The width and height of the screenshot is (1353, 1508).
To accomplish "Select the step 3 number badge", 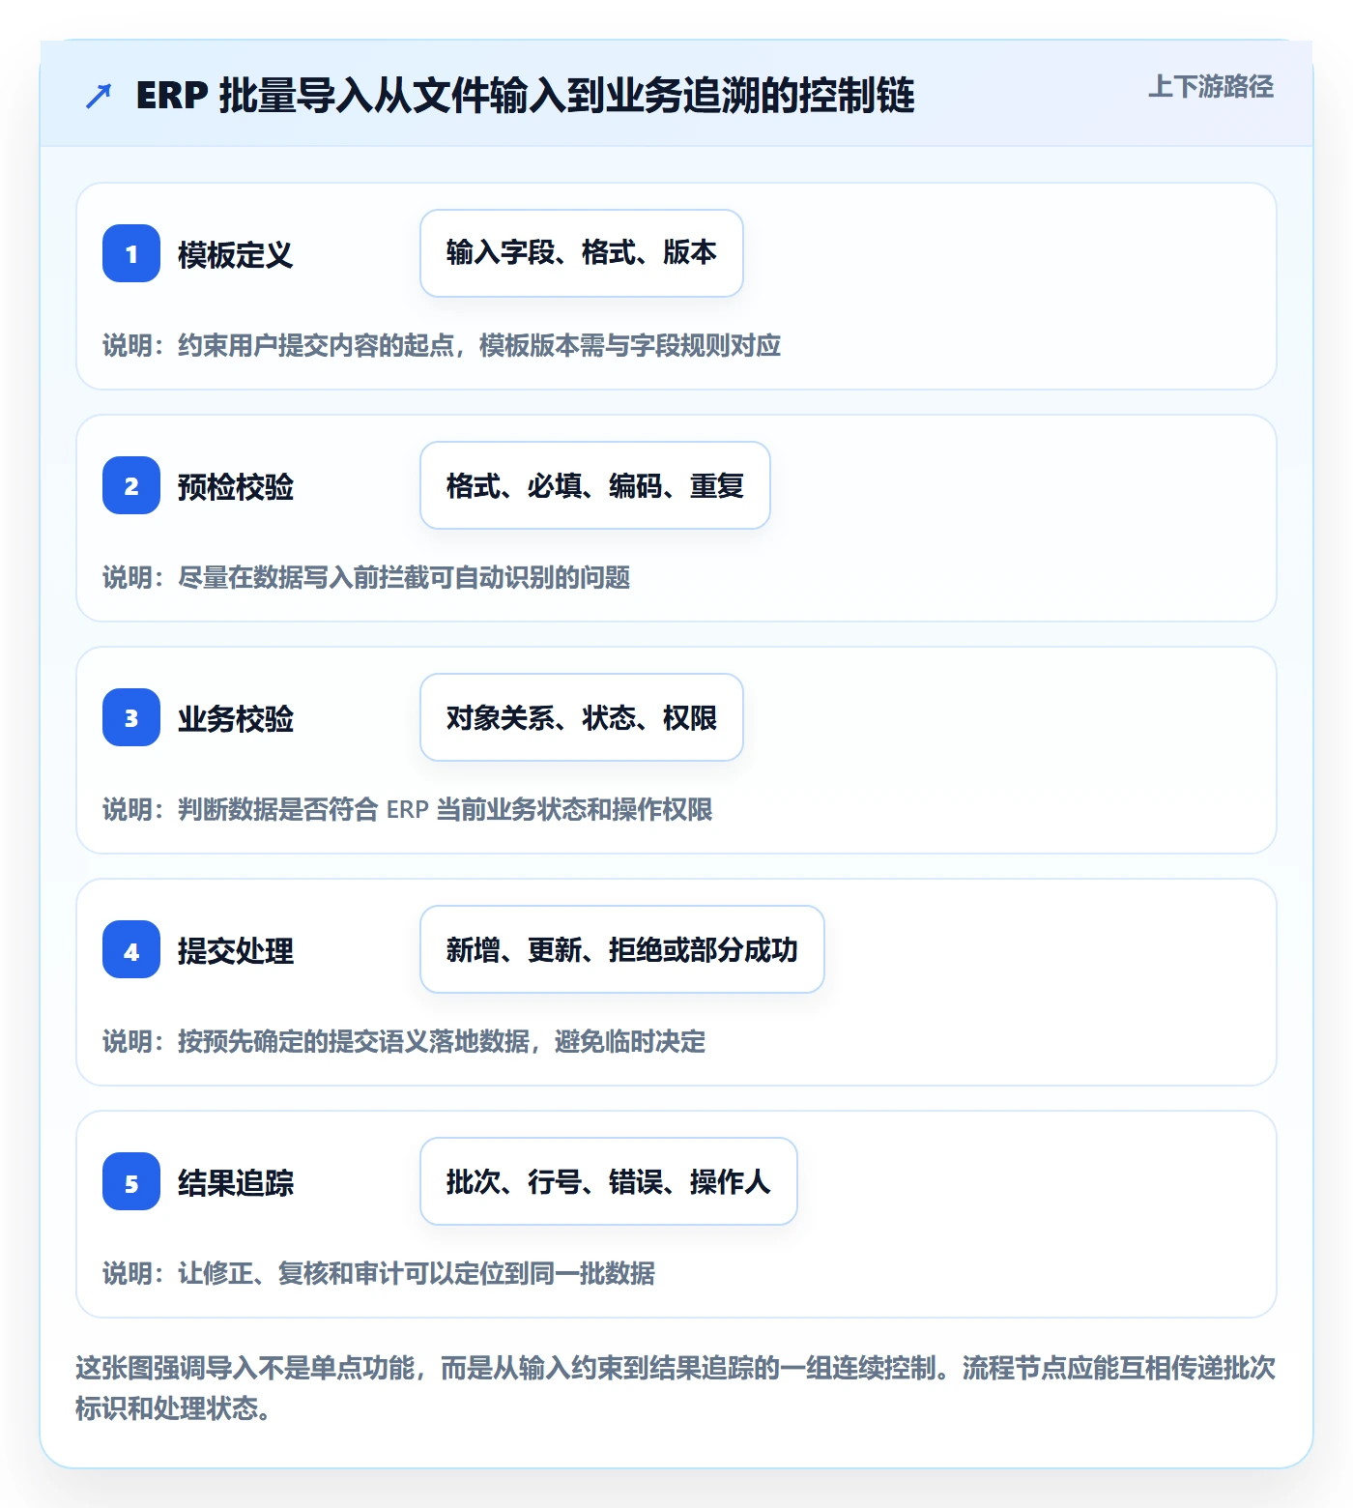I will [131, 717].
